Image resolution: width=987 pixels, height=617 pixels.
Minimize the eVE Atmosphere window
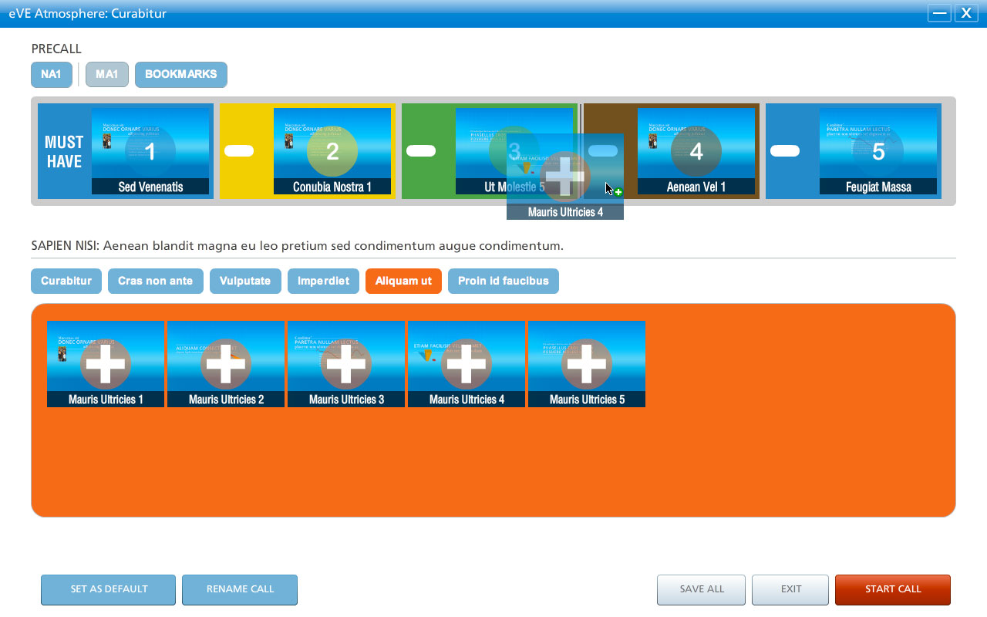pos(940,13)
